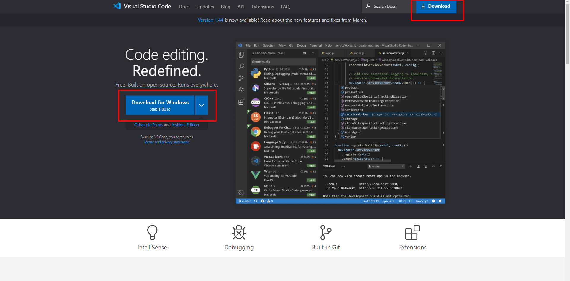Screen dimensions: 570x281
Task: Click the settings gear in the screenshot
Action: point(241,193)
